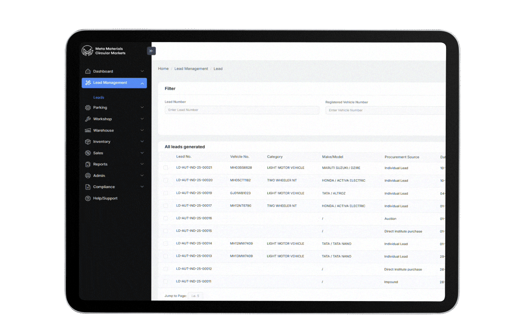Viewport: 525px width, 330px height.
Task: Click the Meta Materials Circular Markets logo
Action: click(103, 51)
